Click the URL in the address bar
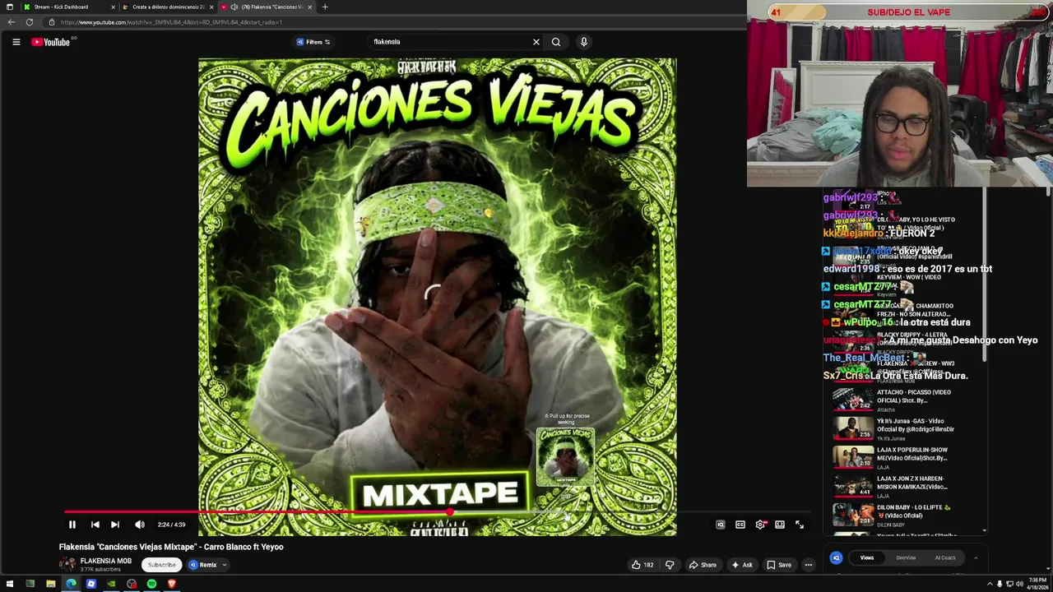This screenshot has height=592, width=1053. (171, 22)
